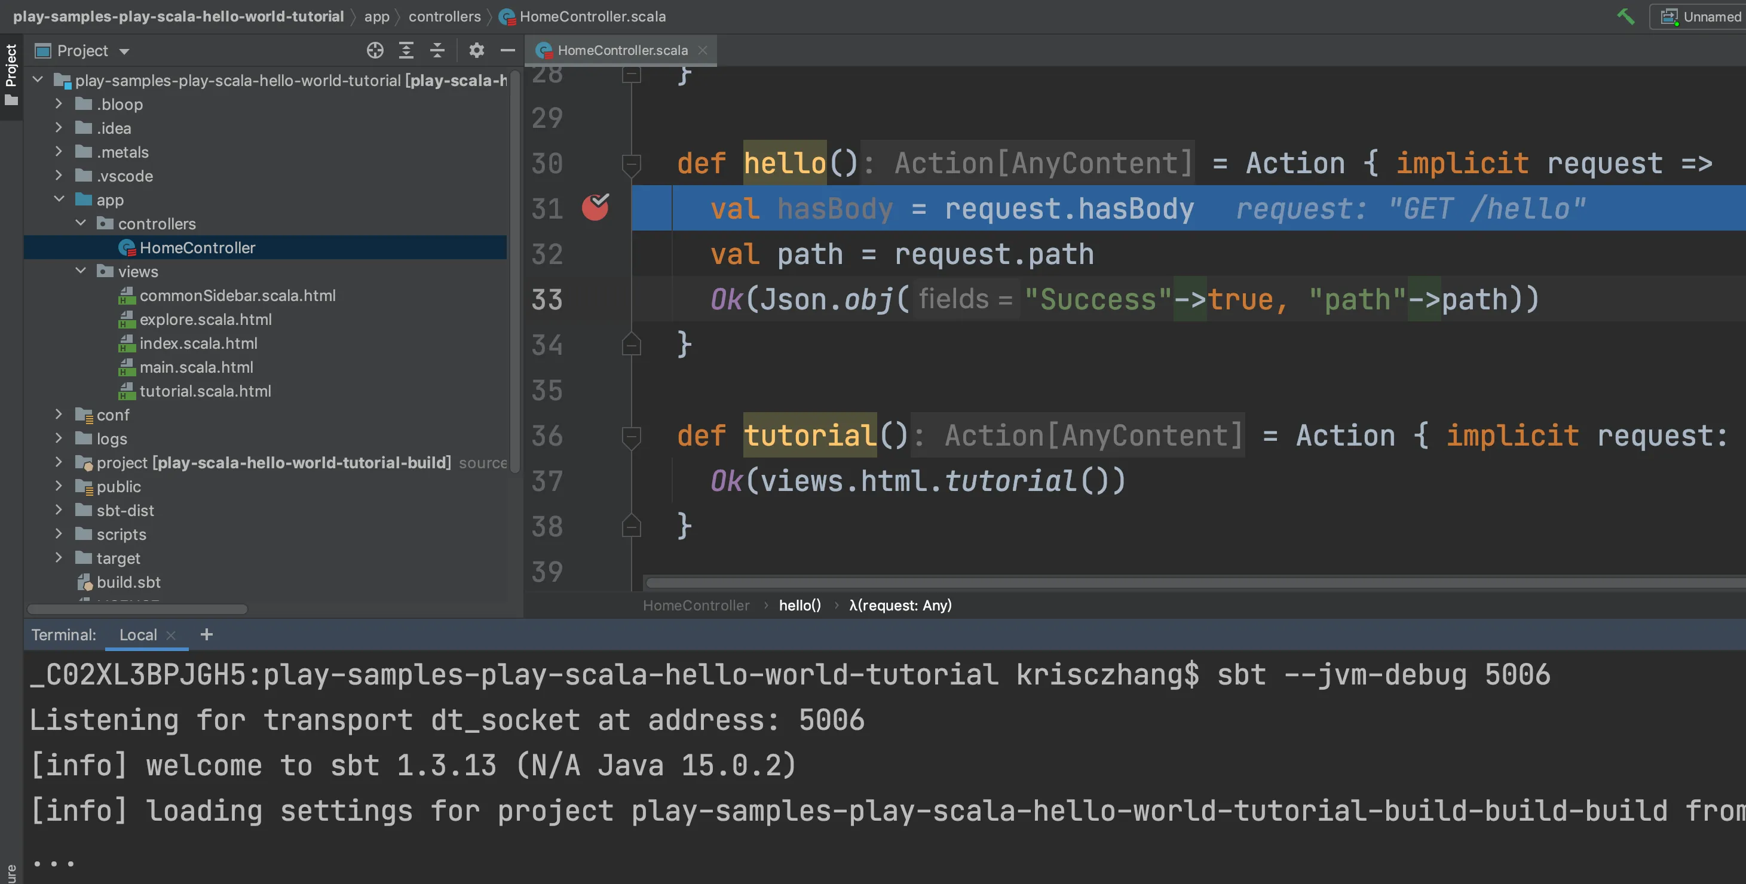1746x884 pixels.
Task: Open index.scala.html in the views folder
Action: point(198,343)
